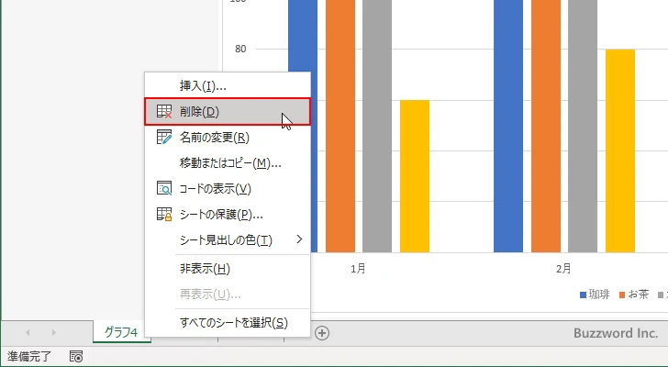
Task: Select the yellow bar for 2月
Action: coord(620,151)
